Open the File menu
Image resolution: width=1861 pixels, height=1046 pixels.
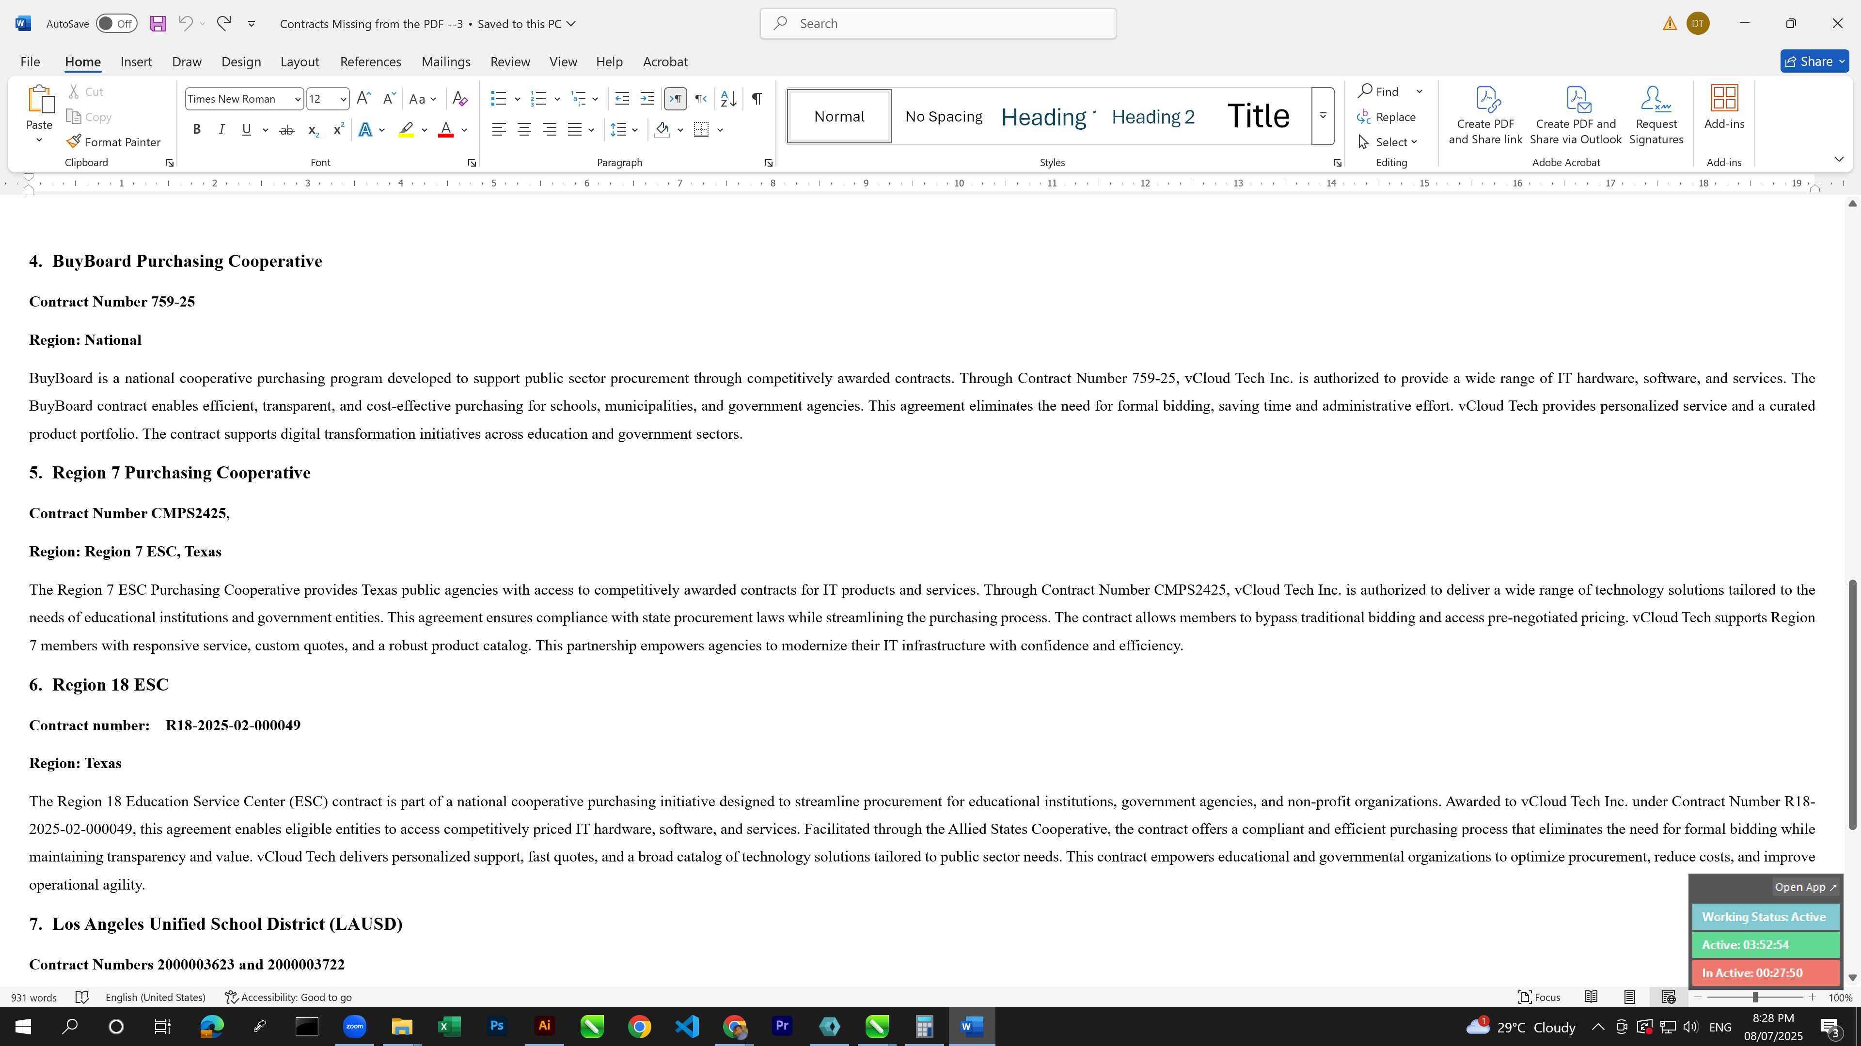tap(30, 62)
